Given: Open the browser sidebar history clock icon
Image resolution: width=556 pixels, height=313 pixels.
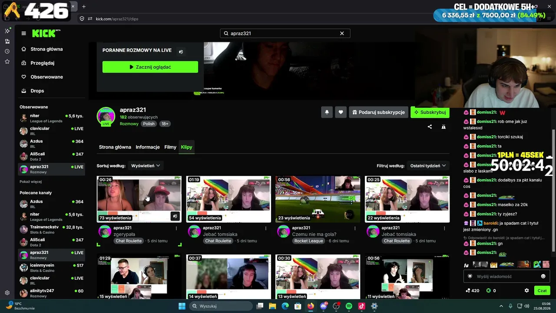Looking at the screenshot, I should pos(7,51).
